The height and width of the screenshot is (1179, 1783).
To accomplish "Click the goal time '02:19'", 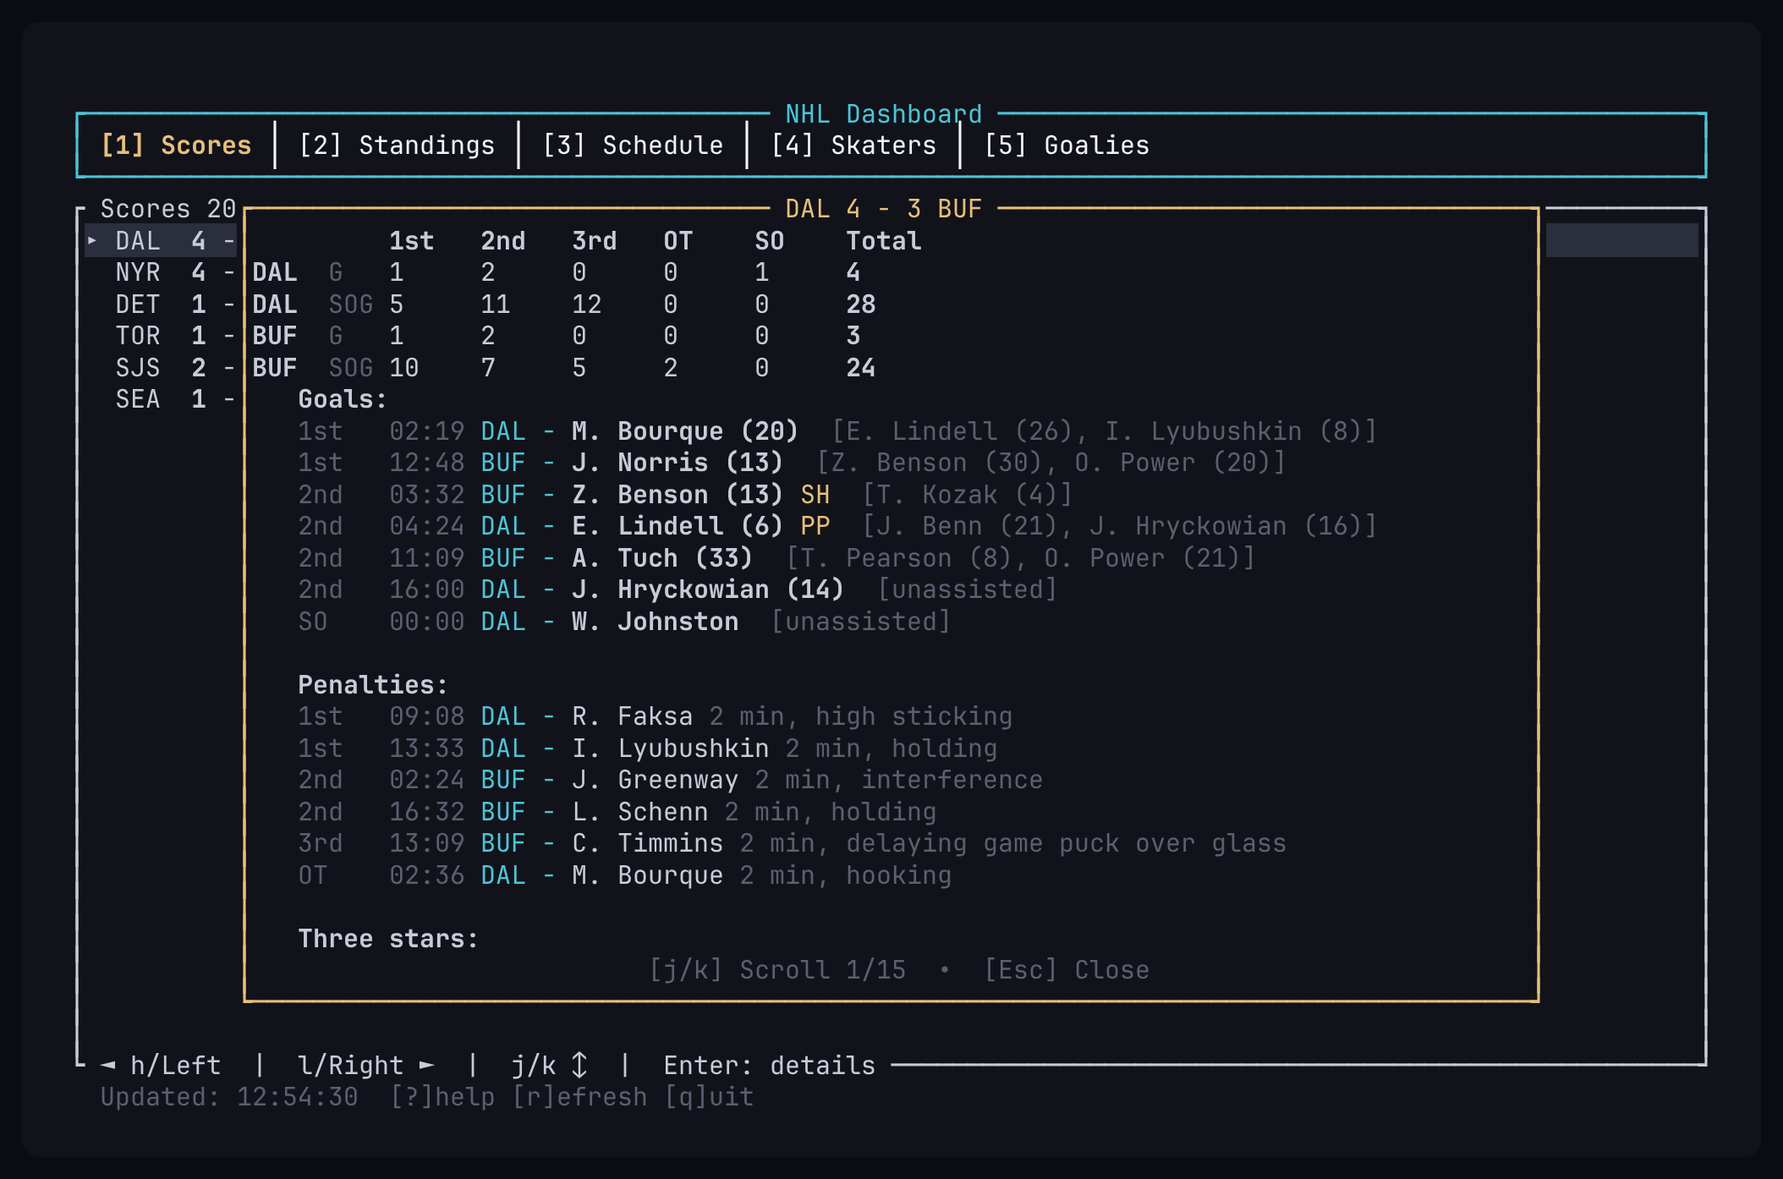I will (427, 431).
